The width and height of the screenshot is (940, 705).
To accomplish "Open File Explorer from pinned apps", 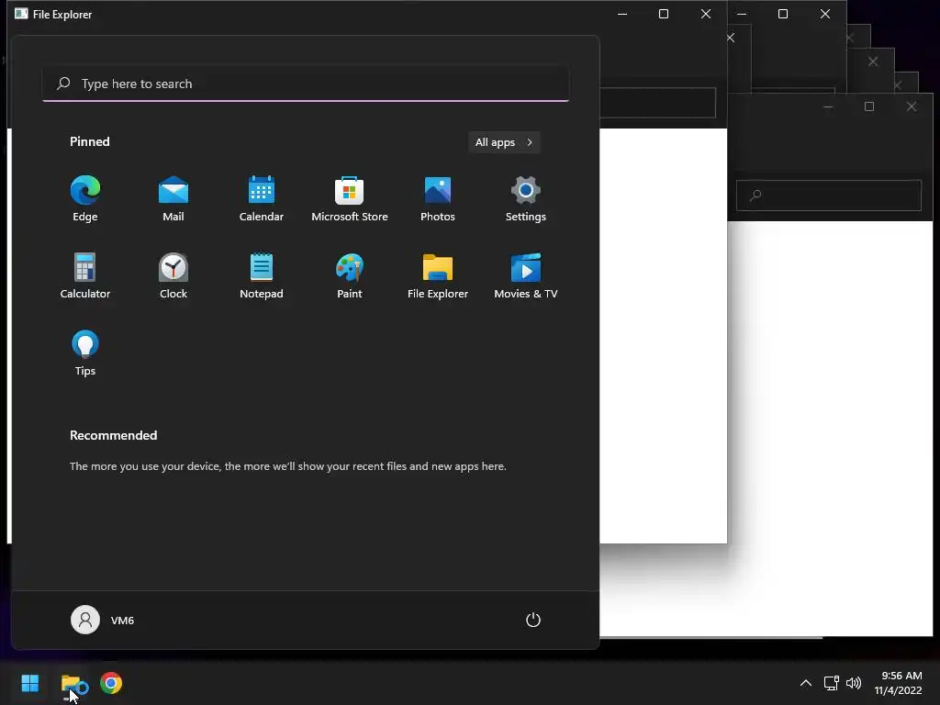I will click(x=438, y=276).
